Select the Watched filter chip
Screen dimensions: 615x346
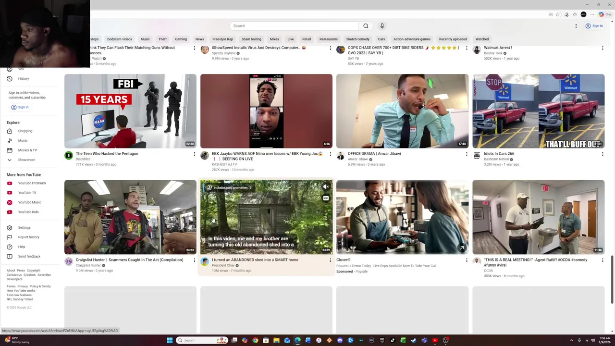click(x=482, y=39)
